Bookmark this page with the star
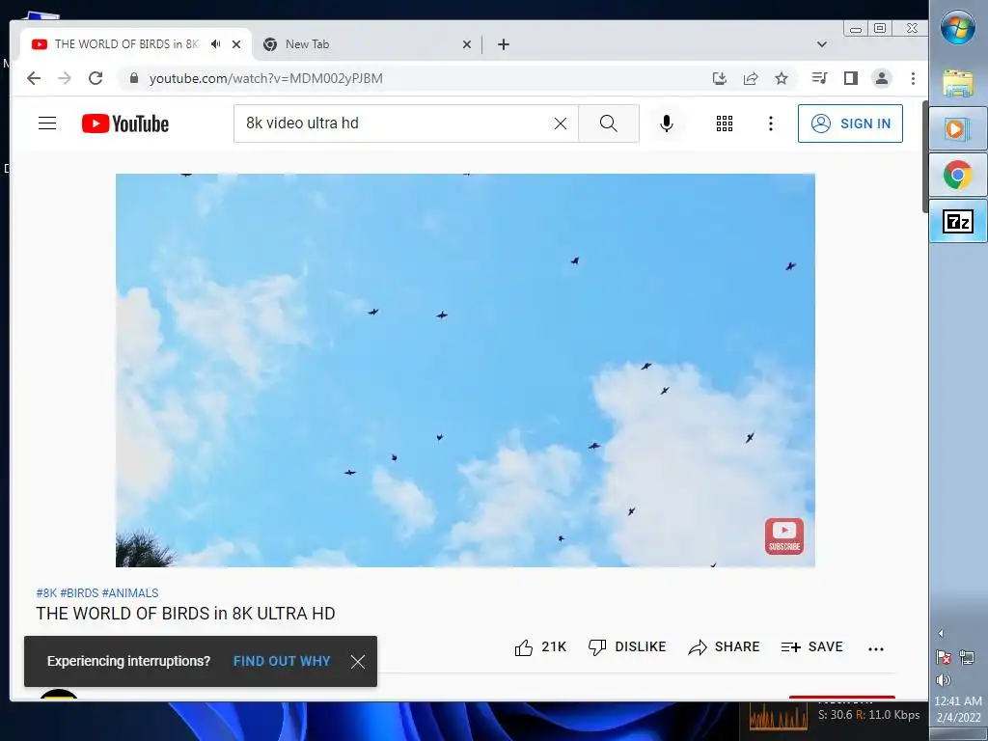 pos(782,78)
